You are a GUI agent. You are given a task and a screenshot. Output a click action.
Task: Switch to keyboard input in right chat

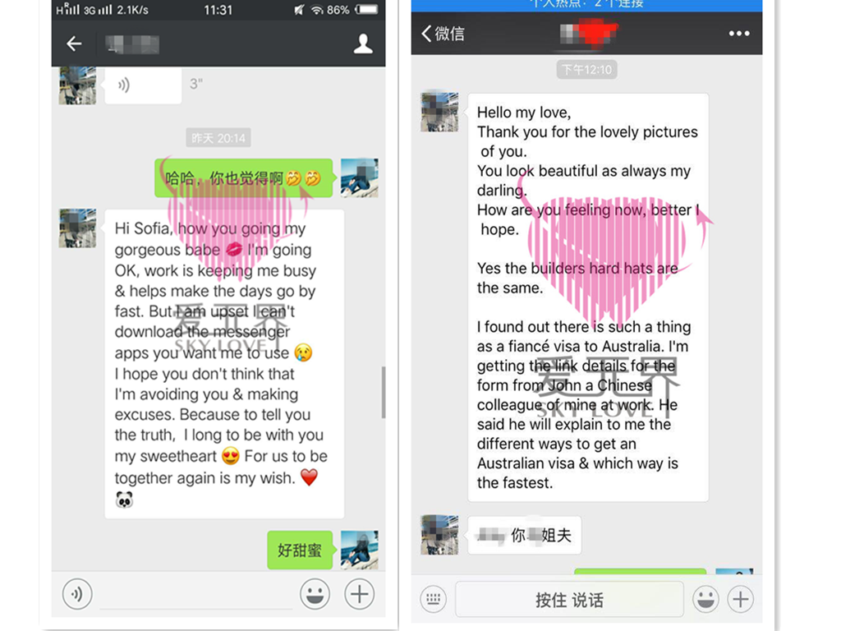(434, 599)
